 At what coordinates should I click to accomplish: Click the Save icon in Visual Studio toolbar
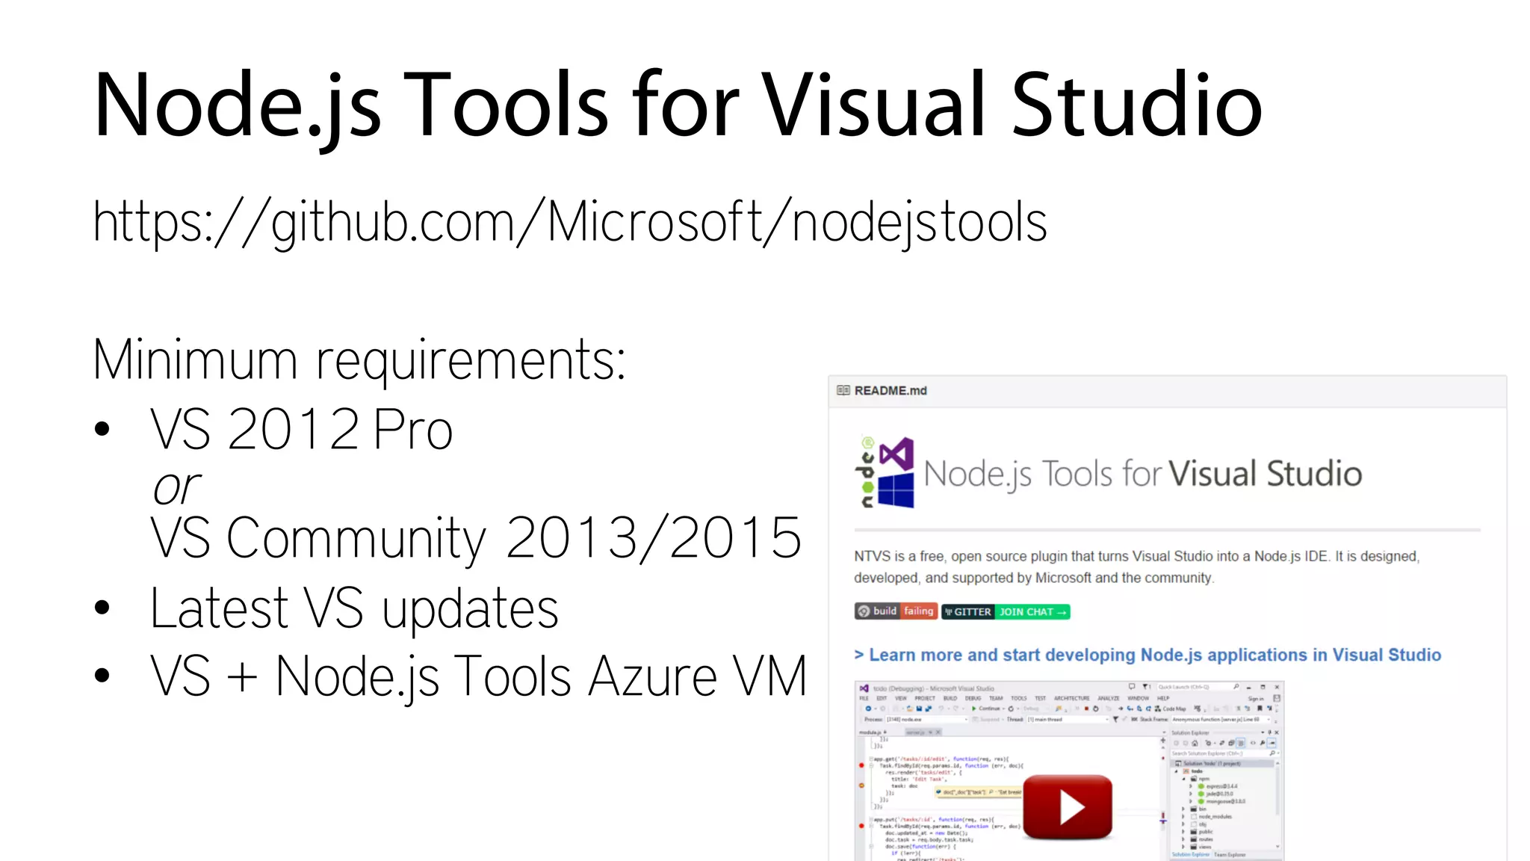point(919,709)
